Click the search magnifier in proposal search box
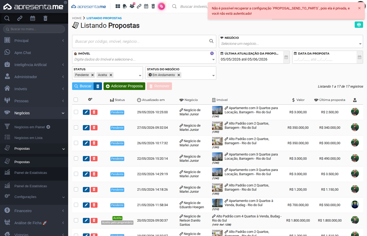 (x=211, y=41)
